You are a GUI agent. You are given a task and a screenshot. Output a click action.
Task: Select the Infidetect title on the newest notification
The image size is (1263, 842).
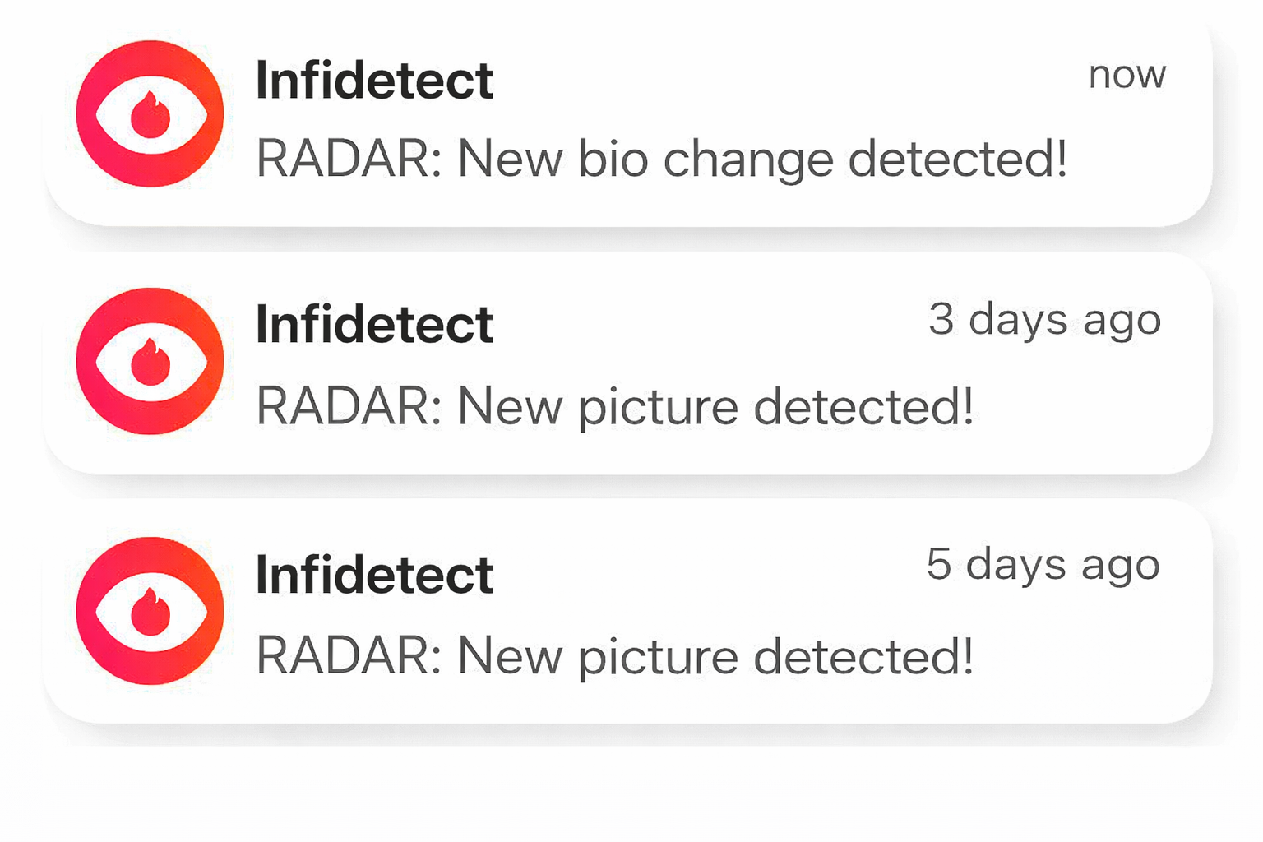pos(374,81)
